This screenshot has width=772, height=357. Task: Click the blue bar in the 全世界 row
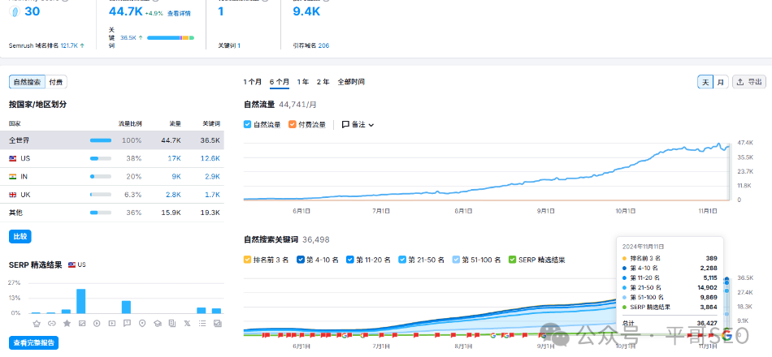point(101,140)
